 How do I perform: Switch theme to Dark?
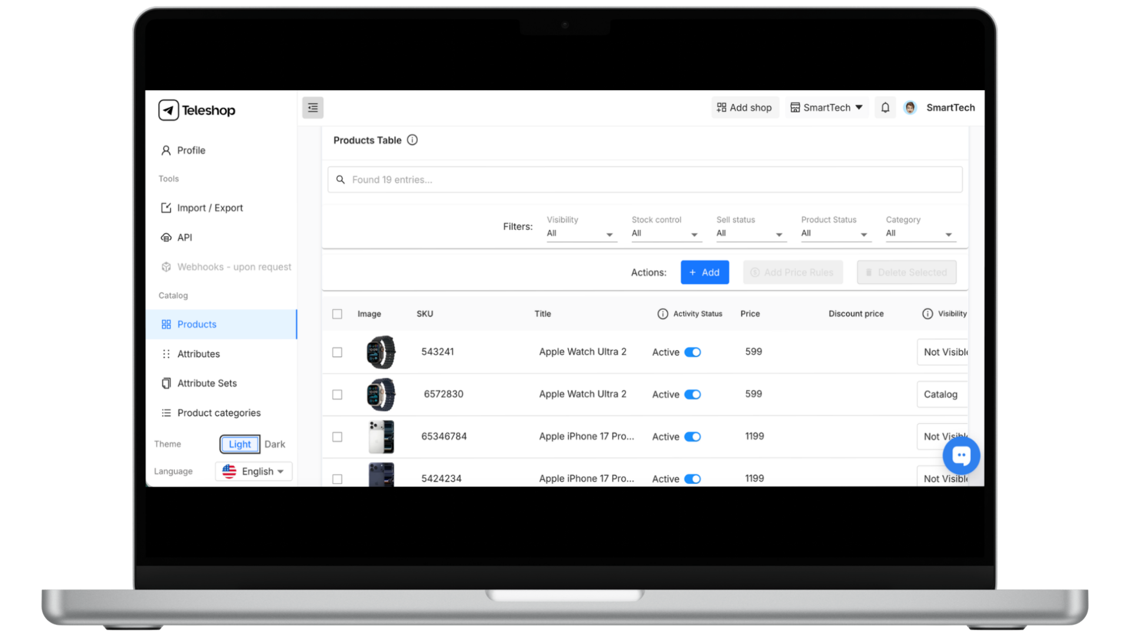pos(275,443)
